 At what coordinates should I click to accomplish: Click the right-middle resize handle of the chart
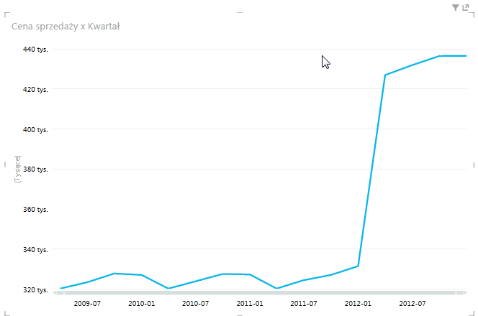475,164
